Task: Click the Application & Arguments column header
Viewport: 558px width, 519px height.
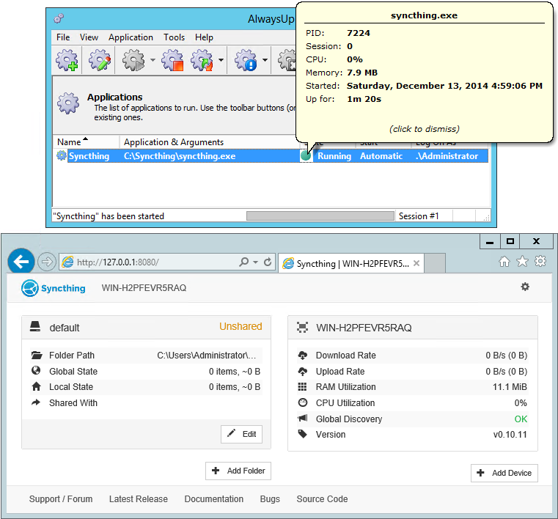Action: (x=209, y=142)
